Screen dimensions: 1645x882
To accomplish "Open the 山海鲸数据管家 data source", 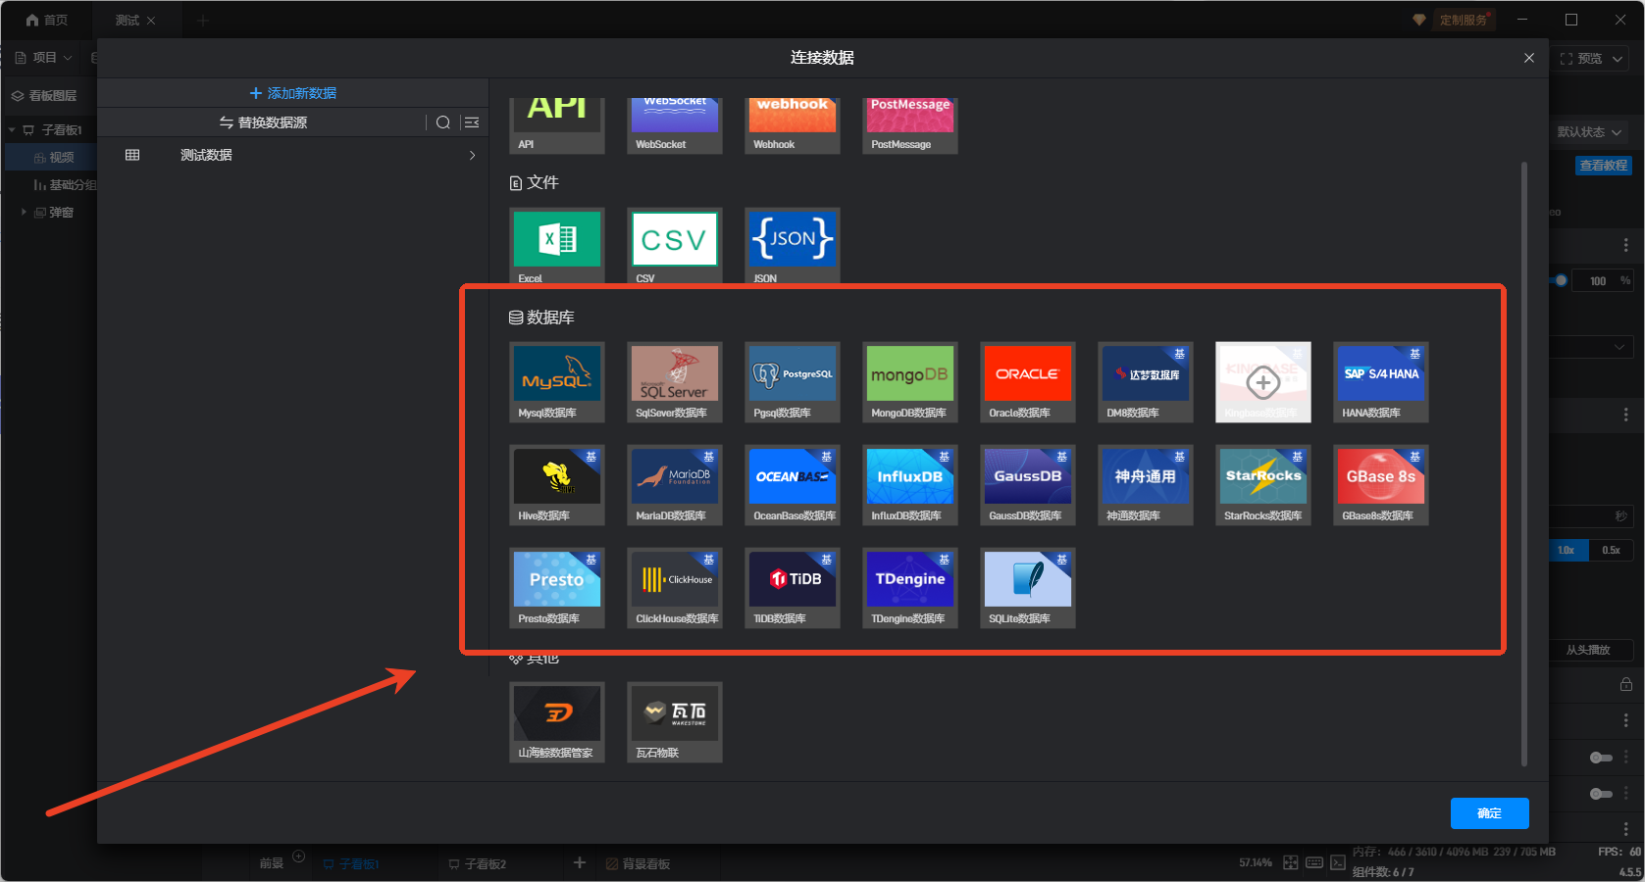I will tap(557, 722).
